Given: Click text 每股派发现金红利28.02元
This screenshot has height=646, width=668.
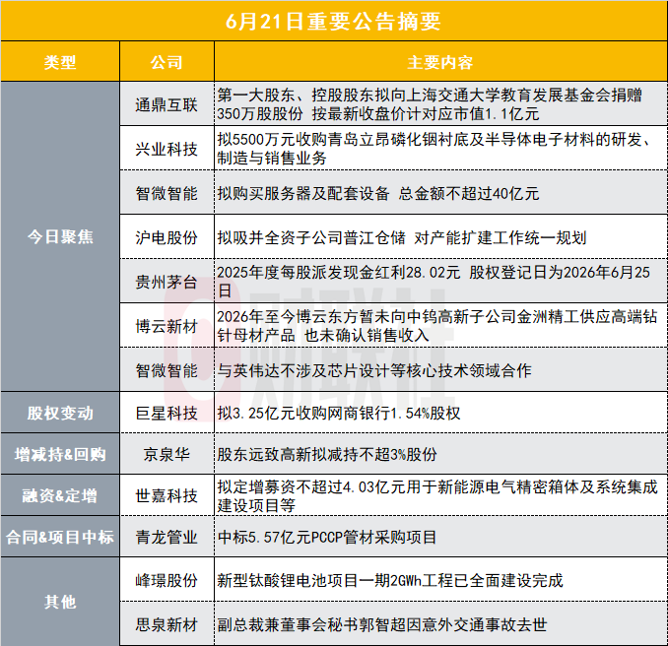Looking at the screenshot, I should click(x=434, y=282).
